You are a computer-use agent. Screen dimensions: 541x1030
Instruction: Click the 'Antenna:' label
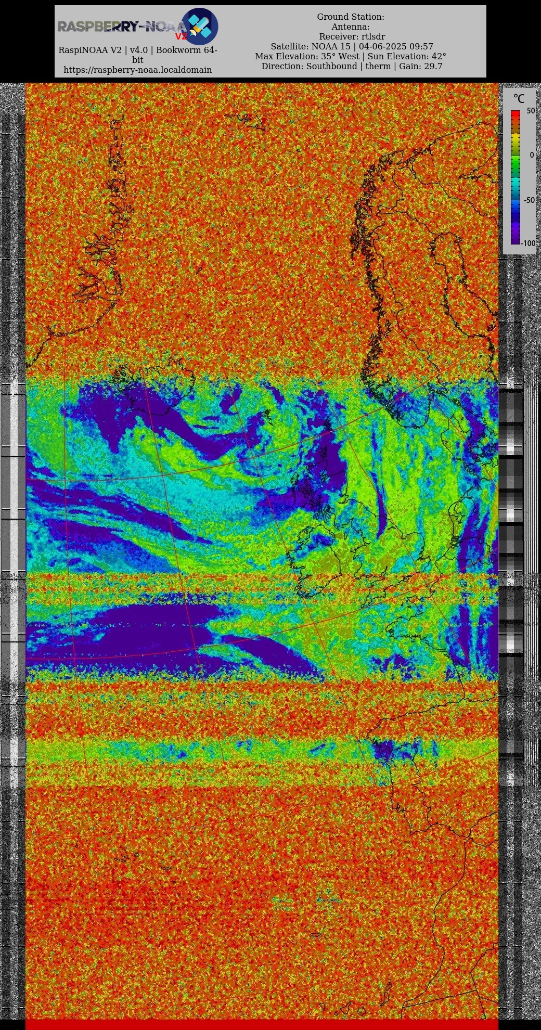point(351,27)
